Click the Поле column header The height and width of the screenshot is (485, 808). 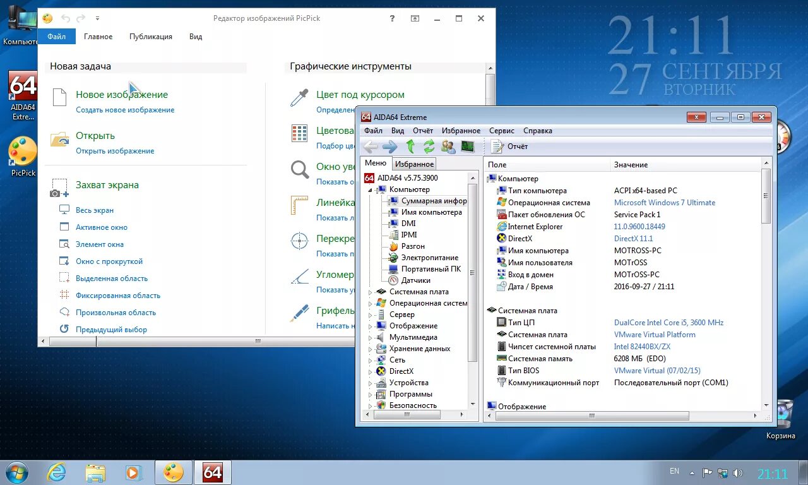(x=547, y=165)
